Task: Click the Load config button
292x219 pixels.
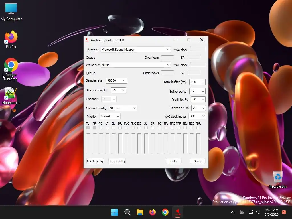Action: (x=95, y=161)
